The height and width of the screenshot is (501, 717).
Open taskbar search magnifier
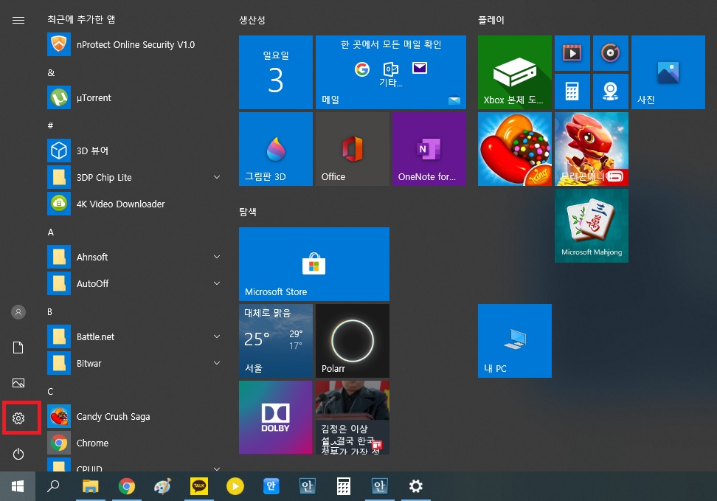[x=54, y=486]
